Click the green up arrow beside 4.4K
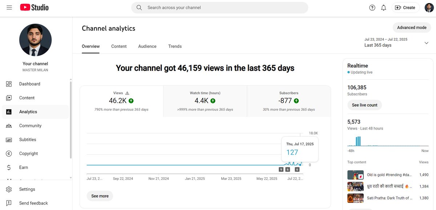 [213, 101]
